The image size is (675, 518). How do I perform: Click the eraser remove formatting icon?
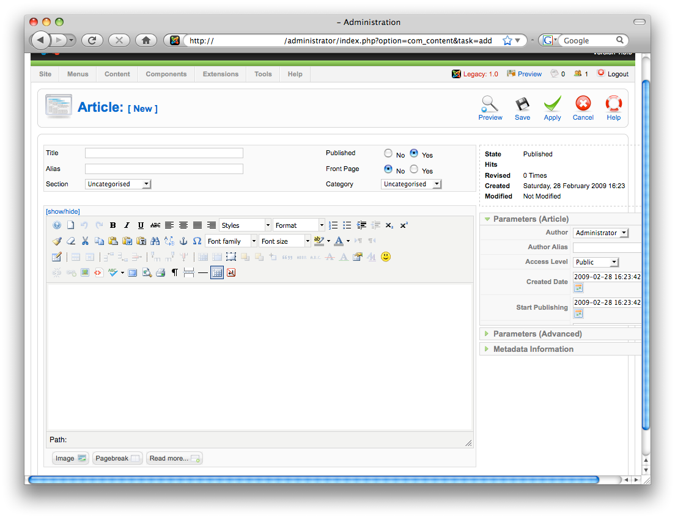(x=71, y=241)
